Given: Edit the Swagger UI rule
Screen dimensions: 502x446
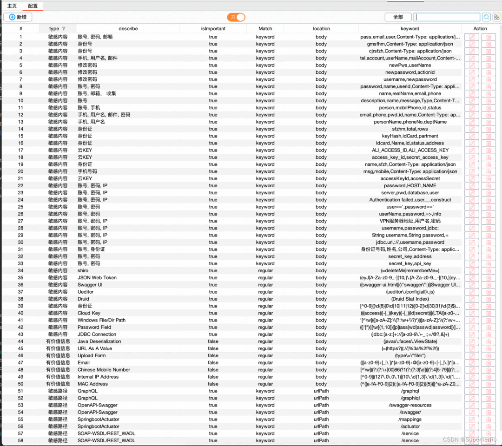Looking at the screenshot, I should coord(472,285).
